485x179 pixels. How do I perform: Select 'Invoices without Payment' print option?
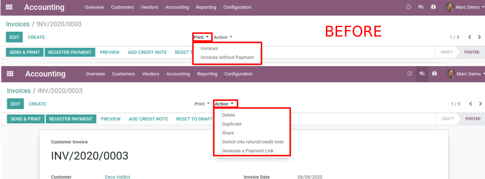click(227, 57)
